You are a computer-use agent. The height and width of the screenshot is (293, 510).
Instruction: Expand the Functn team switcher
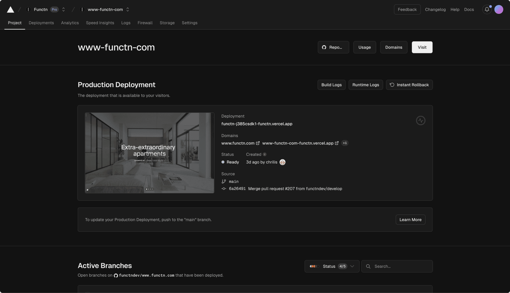(x=63, y=9)
